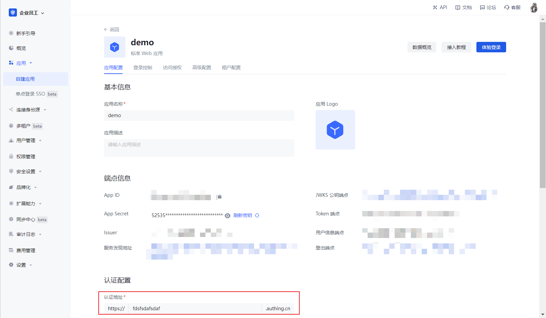Click the 应用 Logo image thumbnail
The image size is (546, 318).
(335, 130)
